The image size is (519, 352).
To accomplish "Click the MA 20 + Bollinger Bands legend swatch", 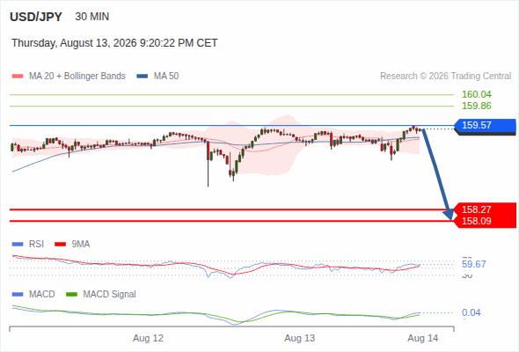I will click(x=18, y=77).
